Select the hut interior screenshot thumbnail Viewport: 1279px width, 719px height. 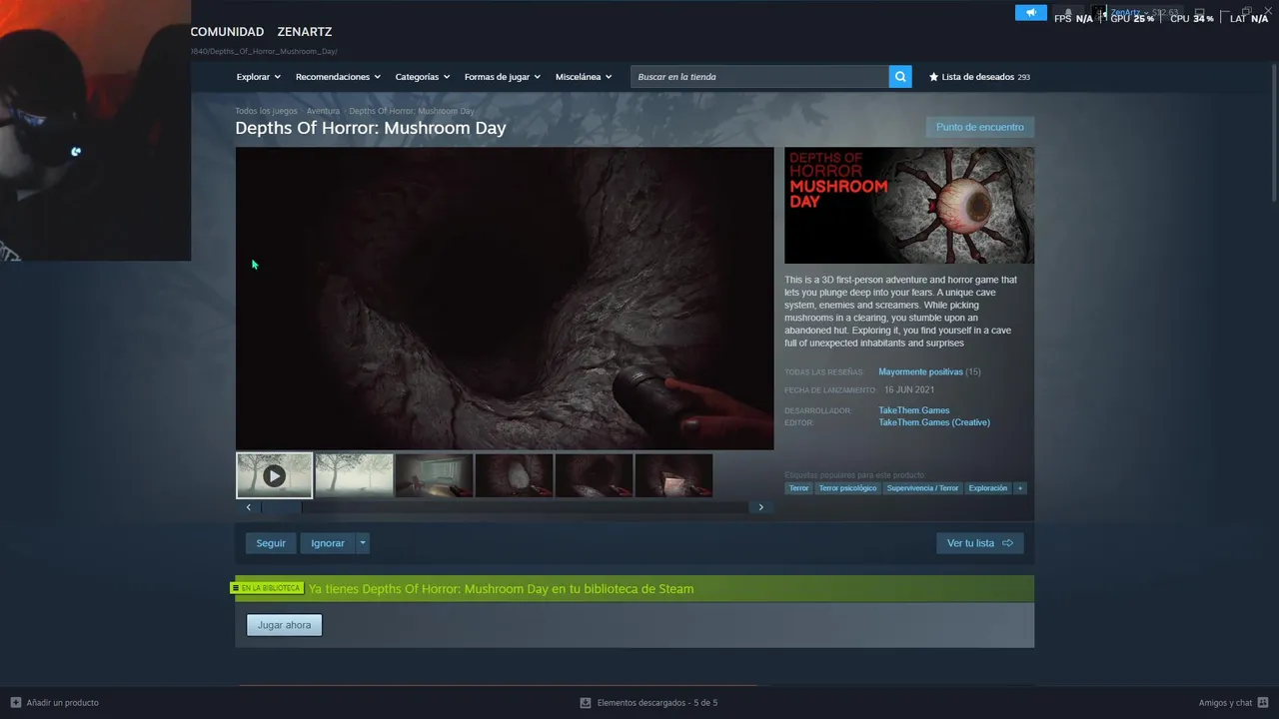click(434, 475)
